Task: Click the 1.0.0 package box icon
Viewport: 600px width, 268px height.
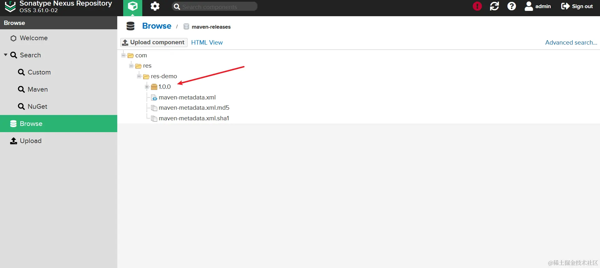Action: pos(154,87)
